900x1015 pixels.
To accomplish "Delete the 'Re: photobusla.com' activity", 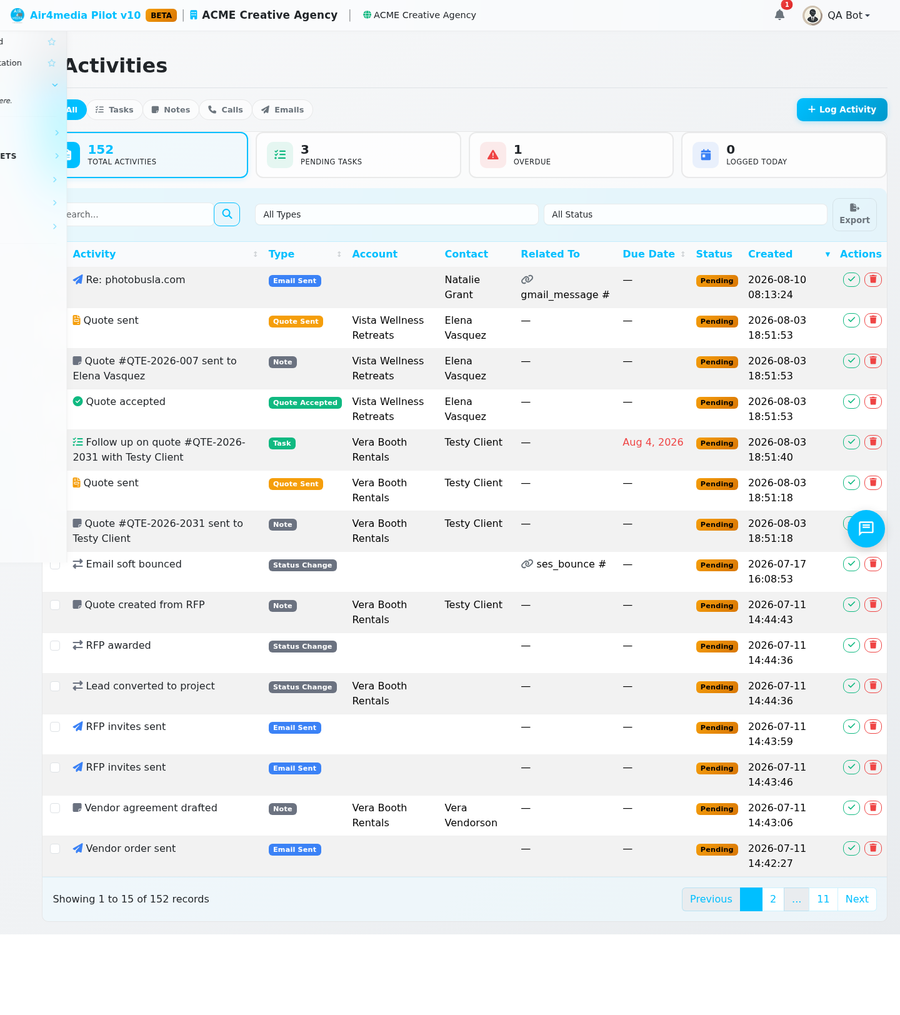I will tap(873, 279).
